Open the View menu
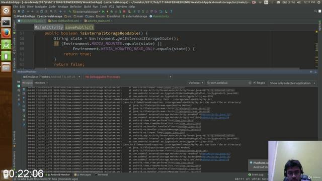 pos(30,7)
